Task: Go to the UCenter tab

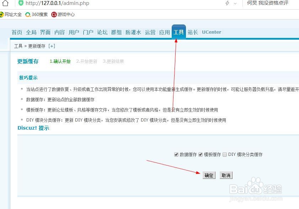Action: 211,32
